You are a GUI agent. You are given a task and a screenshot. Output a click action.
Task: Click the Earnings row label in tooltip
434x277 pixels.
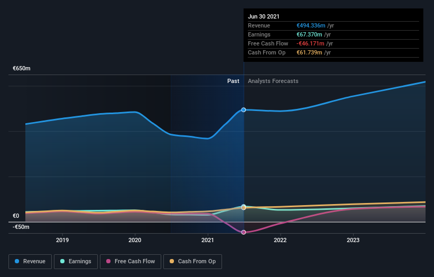(x=259, y=34)
